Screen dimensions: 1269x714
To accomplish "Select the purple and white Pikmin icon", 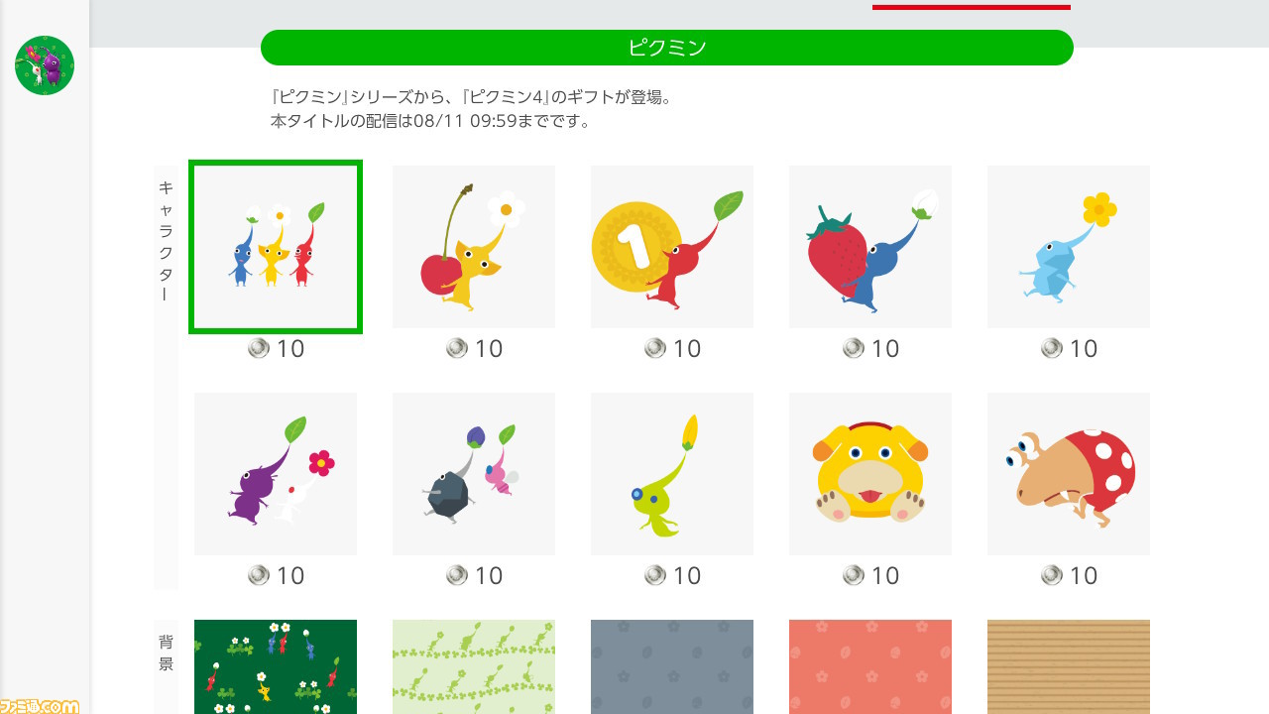I will pos(276,474).
